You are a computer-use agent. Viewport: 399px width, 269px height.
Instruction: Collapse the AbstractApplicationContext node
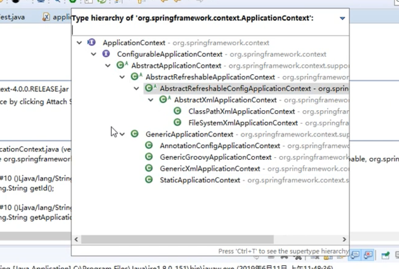point(108,66)
